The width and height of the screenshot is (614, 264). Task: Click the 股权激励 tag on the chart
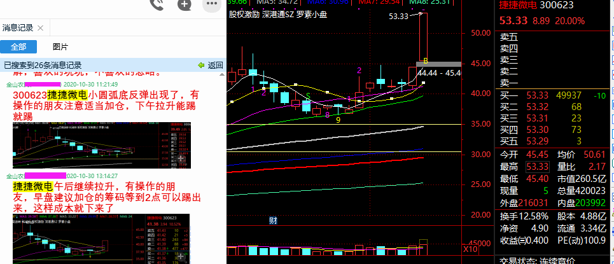pyautogui.click(x=244, y=15)
